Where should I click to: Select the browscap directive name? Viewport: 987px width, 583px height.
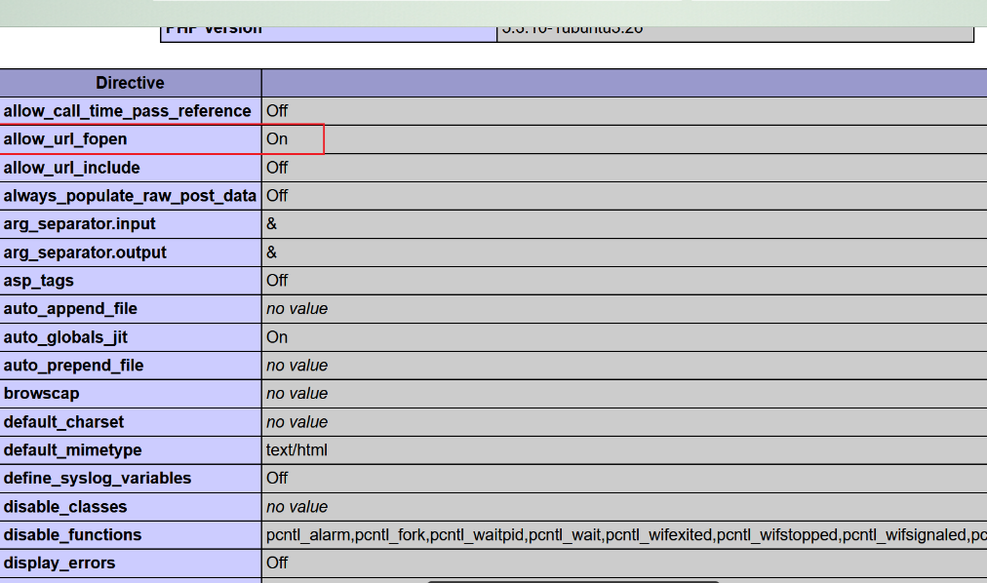pyautogui.click(x=42, y=394)
